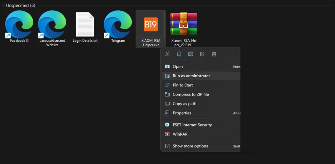Click the Copy icon in context menu
This screenshot has width=335, height=164.
pyautogui.click(x=179, y=54)
